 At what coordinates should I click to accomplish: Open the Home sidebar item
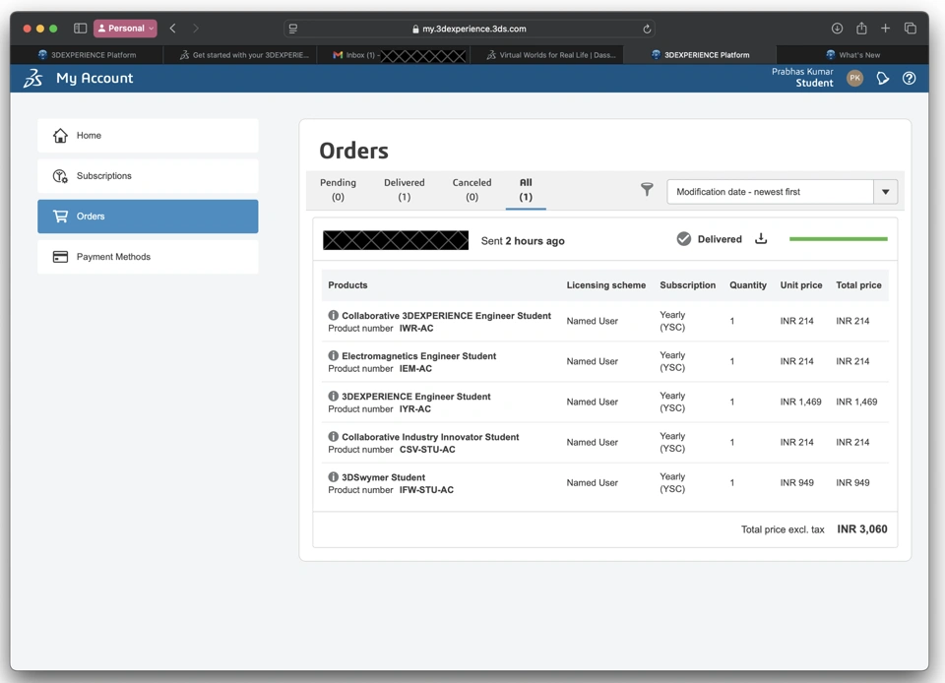[148, 136]
